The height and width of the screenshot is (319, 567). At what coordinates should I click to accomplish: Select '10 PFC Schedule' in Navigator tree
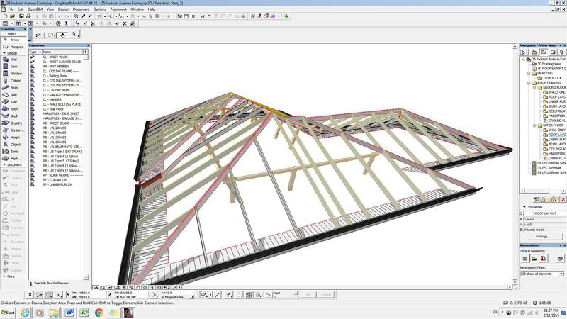549,168
